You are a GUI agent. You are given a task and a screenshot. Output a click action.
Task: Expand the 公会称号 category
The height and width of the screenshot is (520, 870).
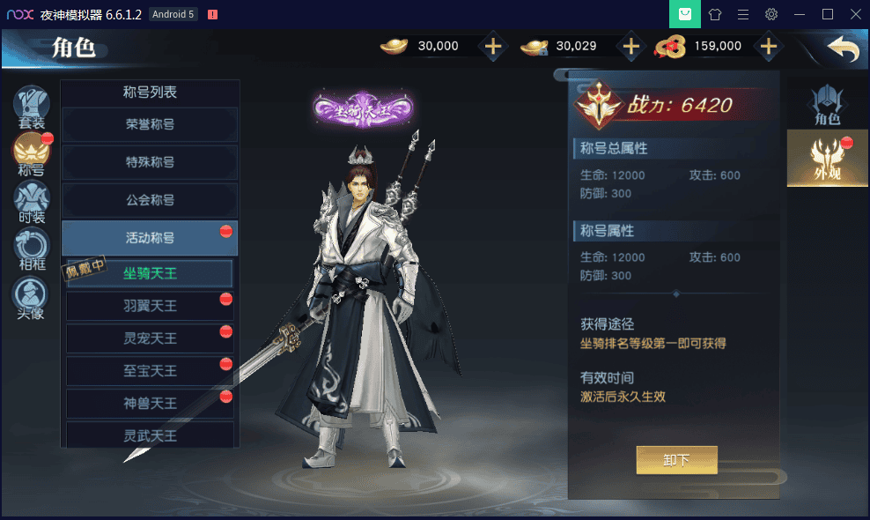tap(150, 200)
